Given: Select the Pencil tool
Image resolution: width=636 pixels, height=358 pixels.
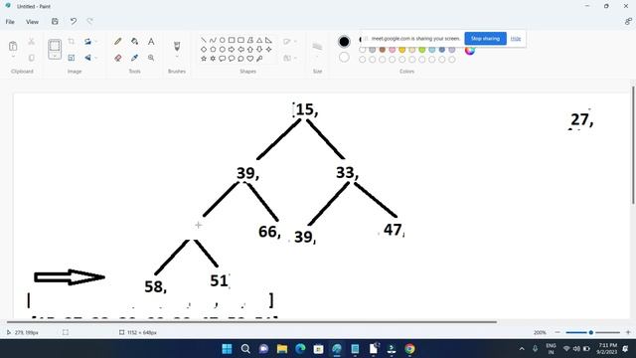Looking at the screenshot, I should (x=118, y=42).
